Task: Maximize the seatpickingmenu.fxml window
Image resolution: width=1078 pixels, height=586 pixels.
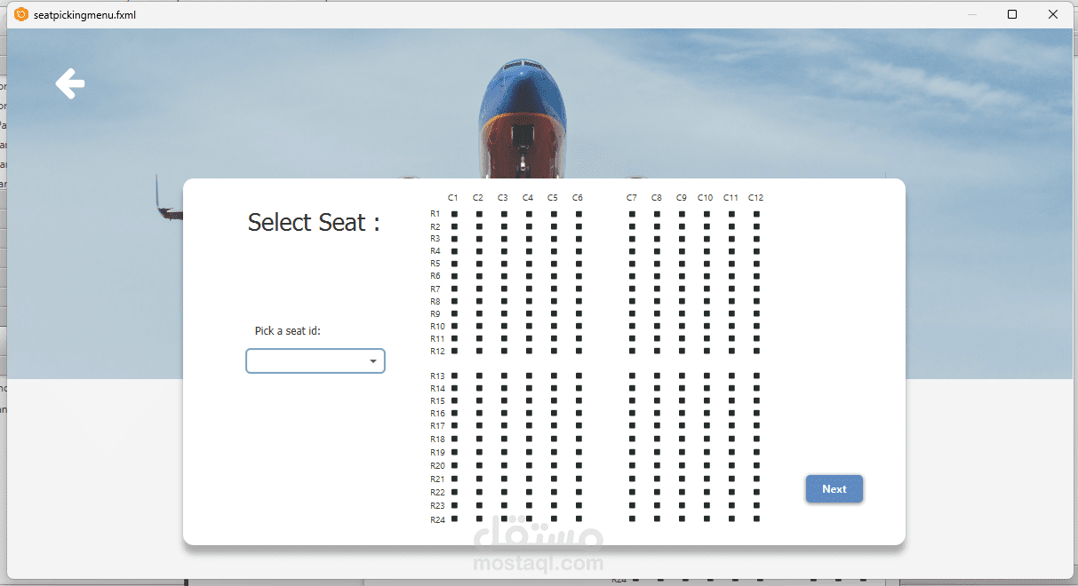Action: 1012,14
